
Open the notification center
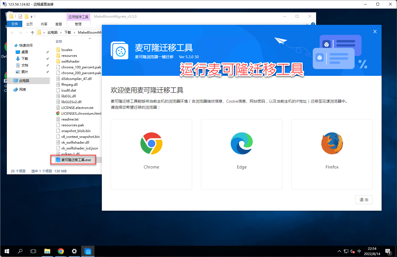pyautogui.click(x=388, y=251)
